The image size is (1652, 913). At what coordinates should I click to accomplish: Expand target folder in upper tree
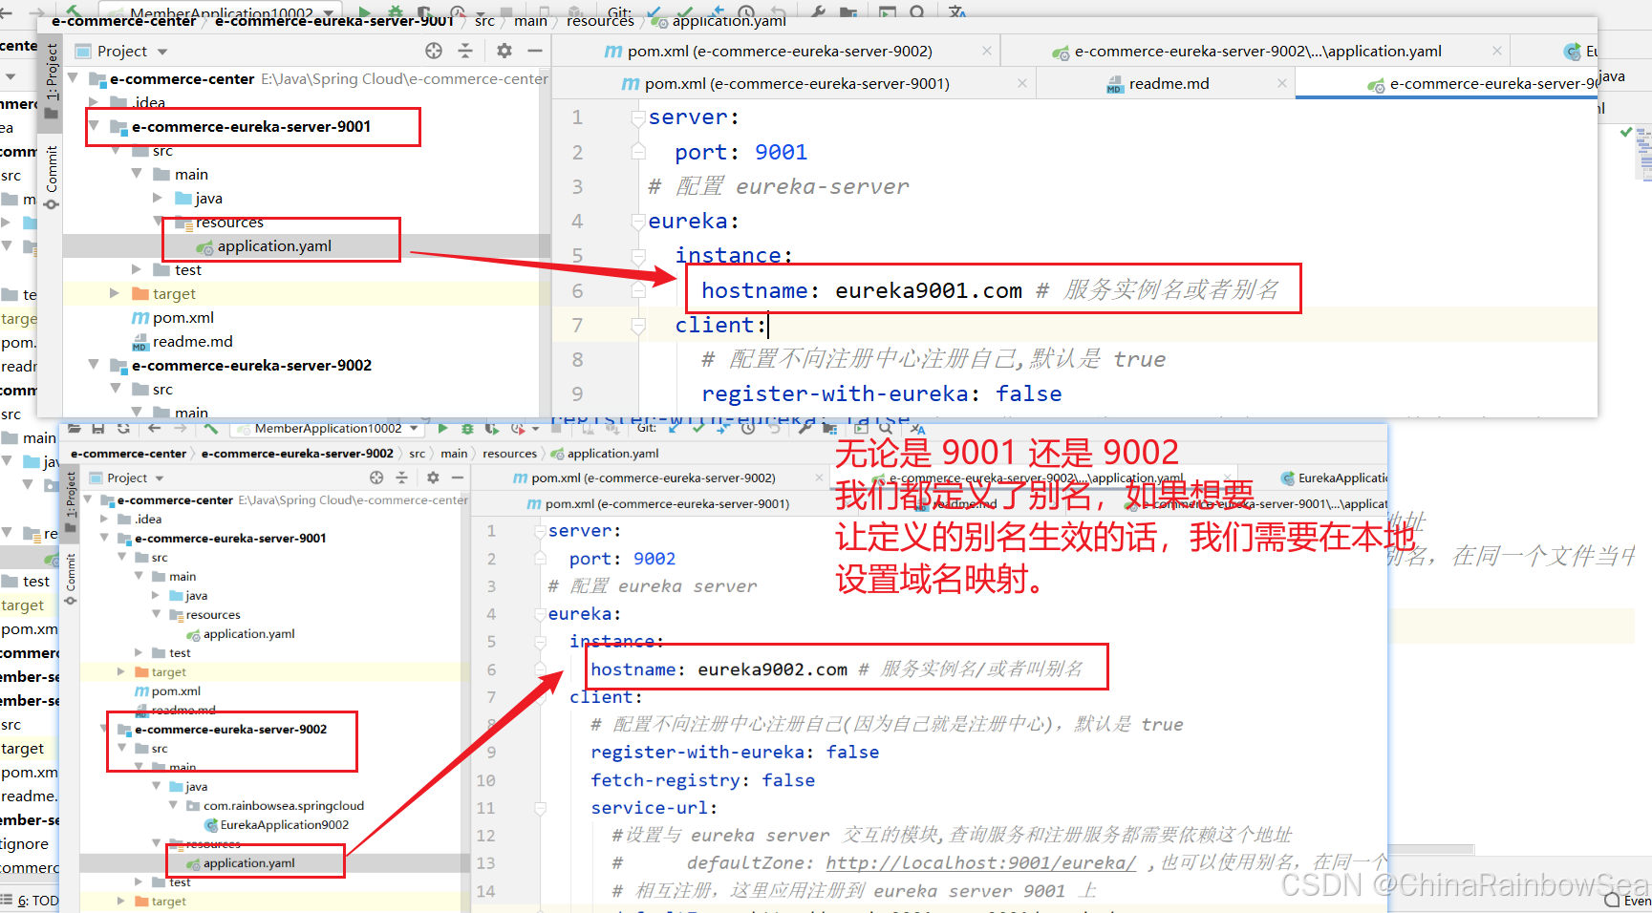click(x=115, y=293)
